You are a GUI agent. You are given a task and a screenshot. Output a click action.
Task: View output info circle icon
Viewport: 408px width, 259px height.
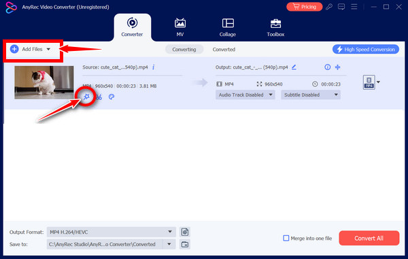click(327, 67)
